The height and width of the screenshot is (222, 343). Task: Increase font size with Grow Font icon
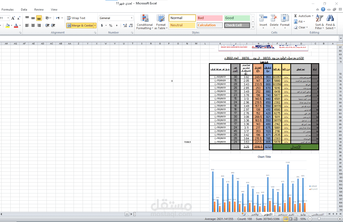click(13, 18)
